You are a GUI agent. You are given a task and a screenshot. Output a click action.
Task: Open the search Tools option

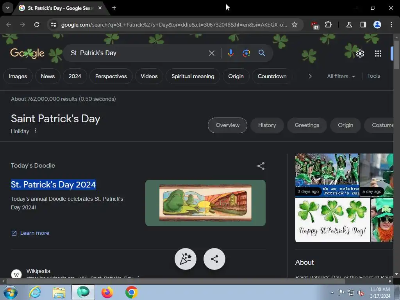pos(373,76)
